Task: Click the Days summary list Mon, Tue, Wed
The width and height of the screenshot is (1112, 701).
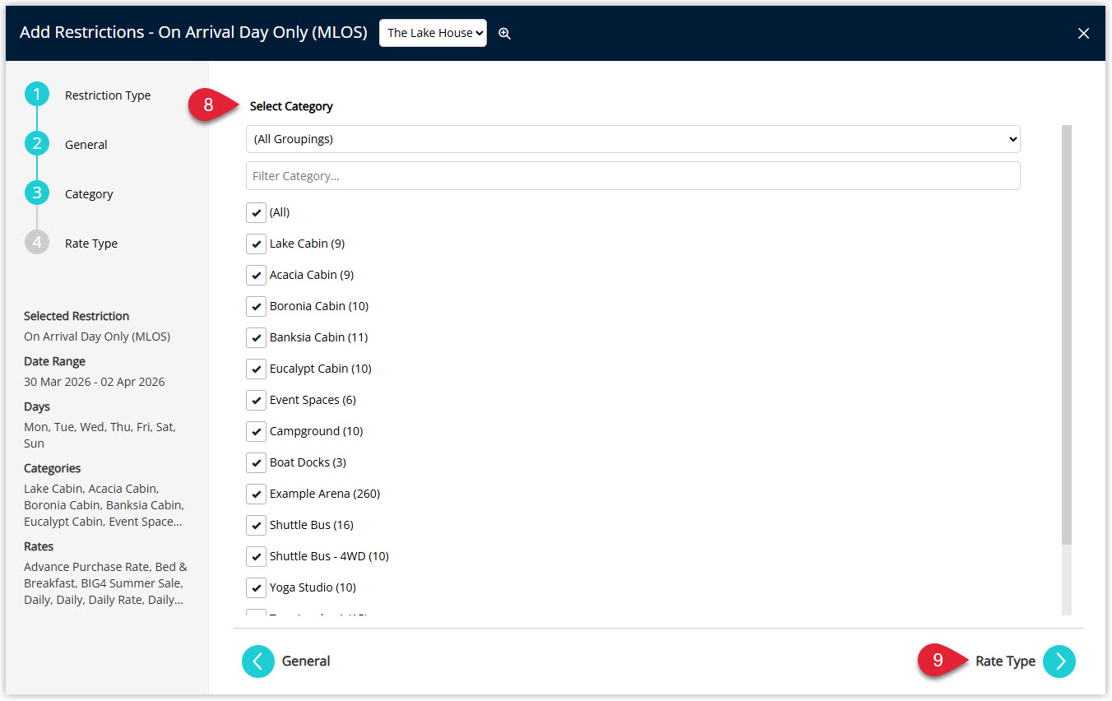Action: coord(100,435)
